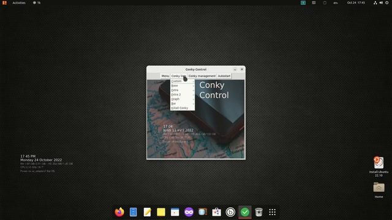Viewport: 392px width, 220px height.
Task: Select Killall Conky menu entry
Action: click(183, 108)
